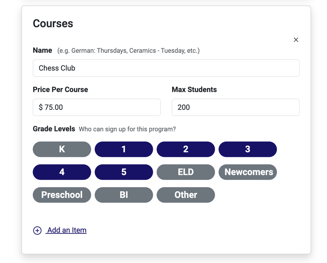Click the Grade Levels label text

pyautogui.click(x=54, y=129)
